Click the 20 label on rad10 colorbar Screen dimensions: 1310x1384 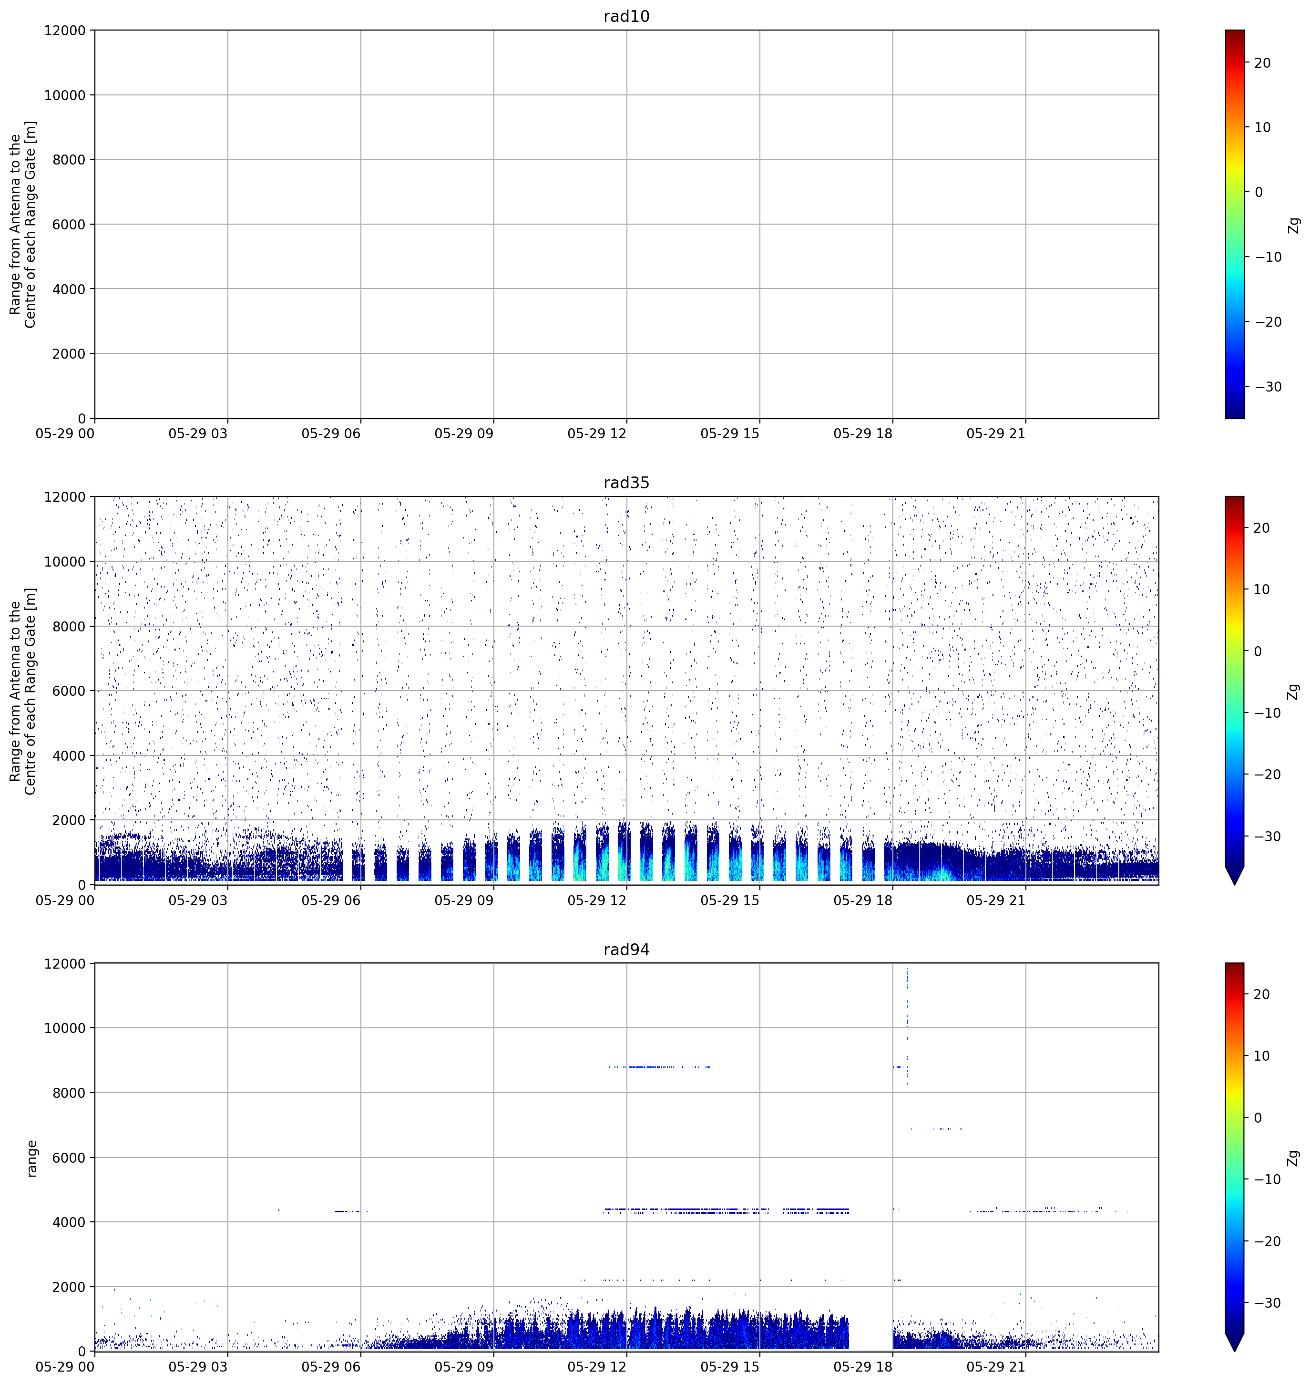pyautogui.click(x=1262, y=63)
